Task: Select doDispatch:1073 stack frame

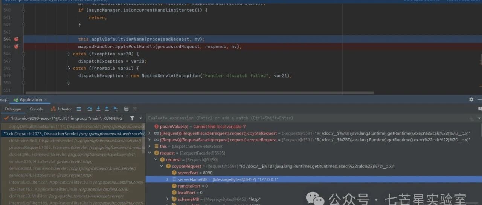Action: pos(73,133)
